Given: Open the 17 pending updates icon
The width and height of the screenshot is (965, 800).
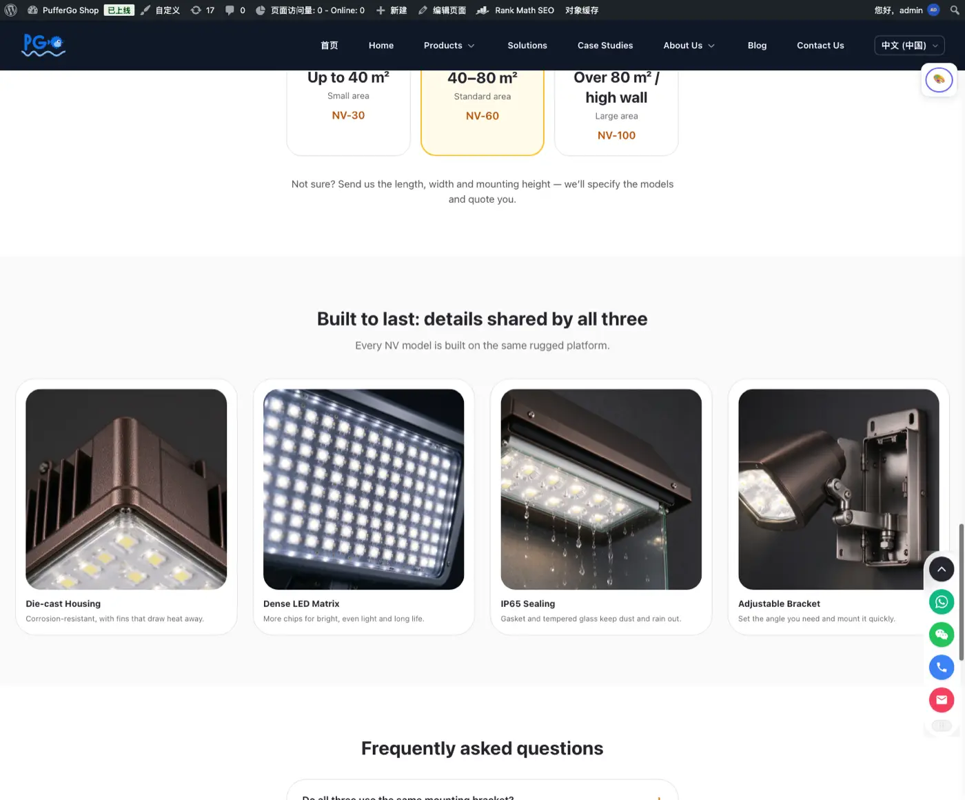Looking at the screenshot, I should click(x=203, y=10).
